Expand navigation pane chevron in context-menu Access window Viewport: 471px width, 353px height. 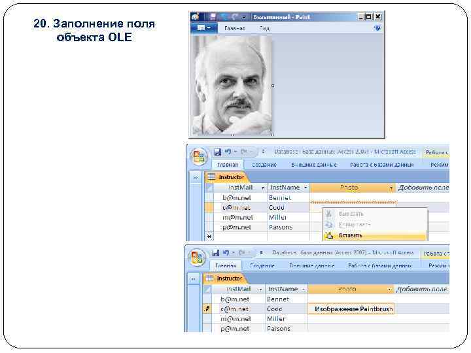point(196,178)
